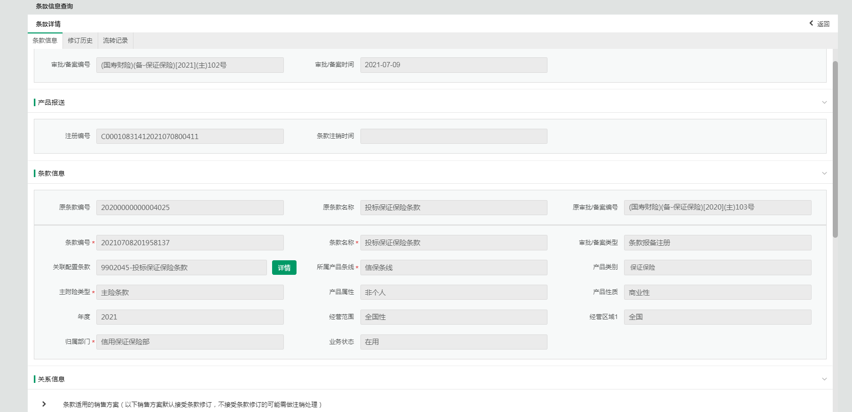
Task: Collapse the 条款信息 section chevron
Action: [824, 173]
